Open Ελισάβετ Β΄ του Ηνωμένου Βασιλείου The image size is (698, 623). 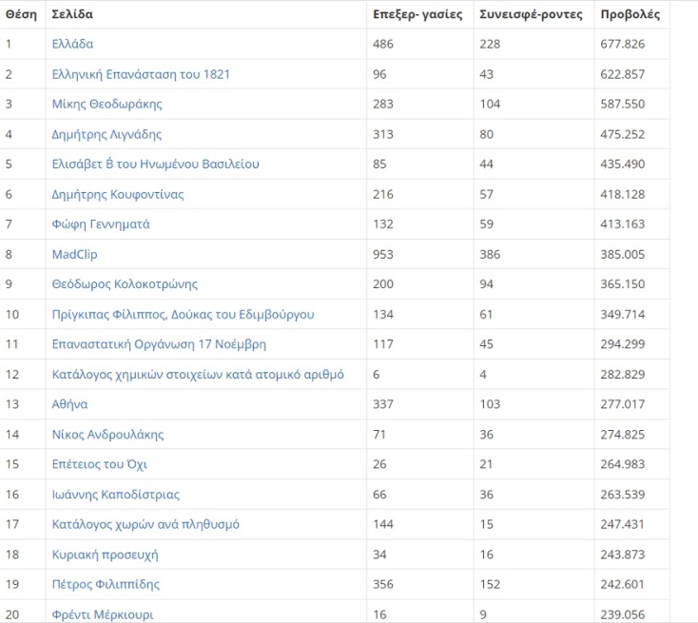(155, 164)
